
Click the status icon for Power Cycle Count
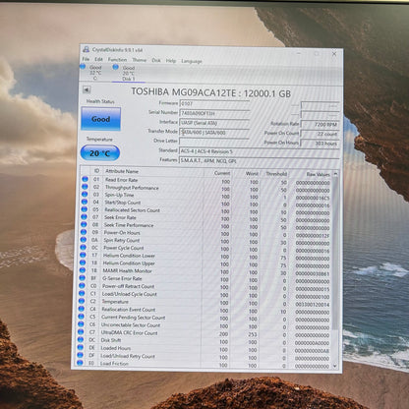pyautogui.click(x=84, y=247)
